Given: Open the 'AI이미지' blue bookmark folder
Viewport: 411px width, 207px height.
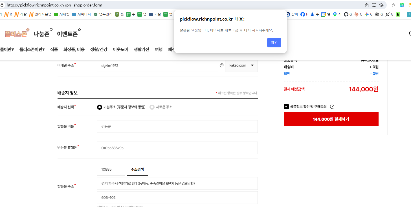Looking at the screenshot, I should click(x=82, y=14).
